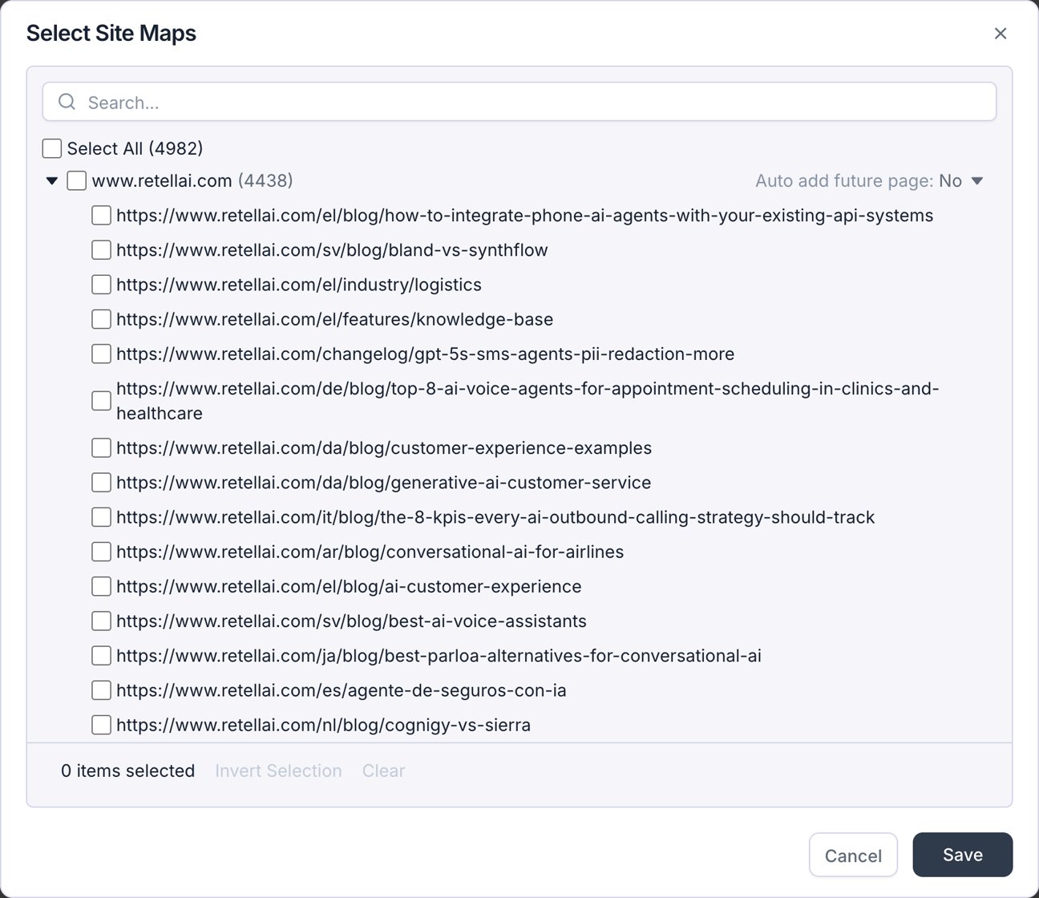The height and width of the screenshot is (898, 1039).
Task: Collapse the www.retellai.com tree node
Action: 52,181
